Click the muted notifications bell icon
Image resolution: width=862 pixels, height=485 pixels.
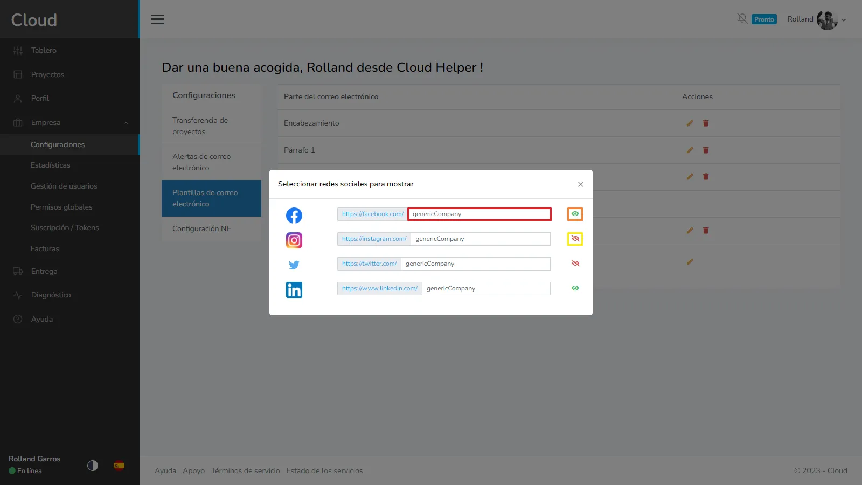pyautogui.click(x=742, y=19)
